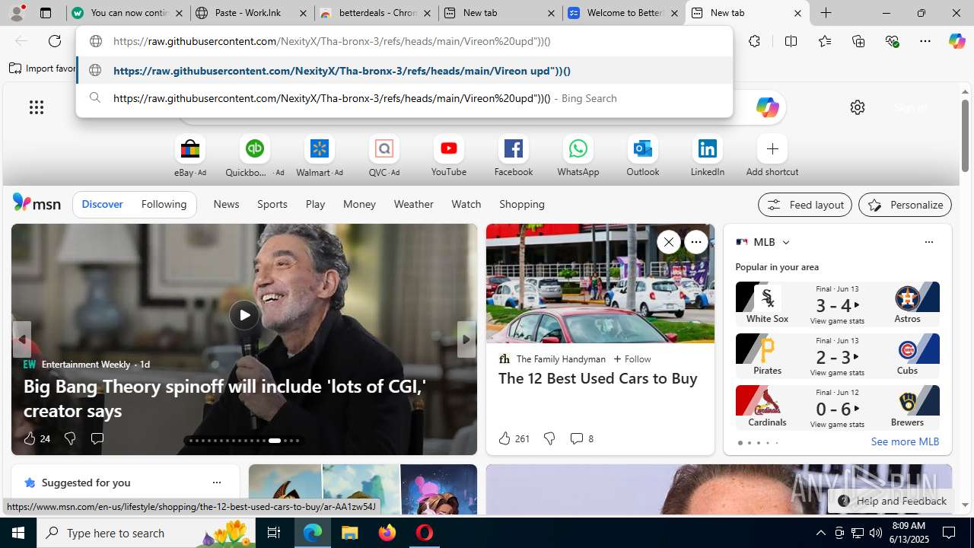Refresh the page with reload button
Image resolution: width=974 pixels, height=548 pixels.
55,41
